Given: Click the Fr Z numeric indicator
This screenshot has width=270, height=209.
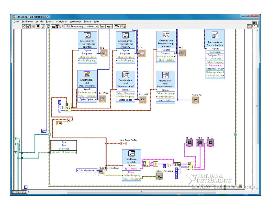Looking at the screenshot, I should click(104, 53).
